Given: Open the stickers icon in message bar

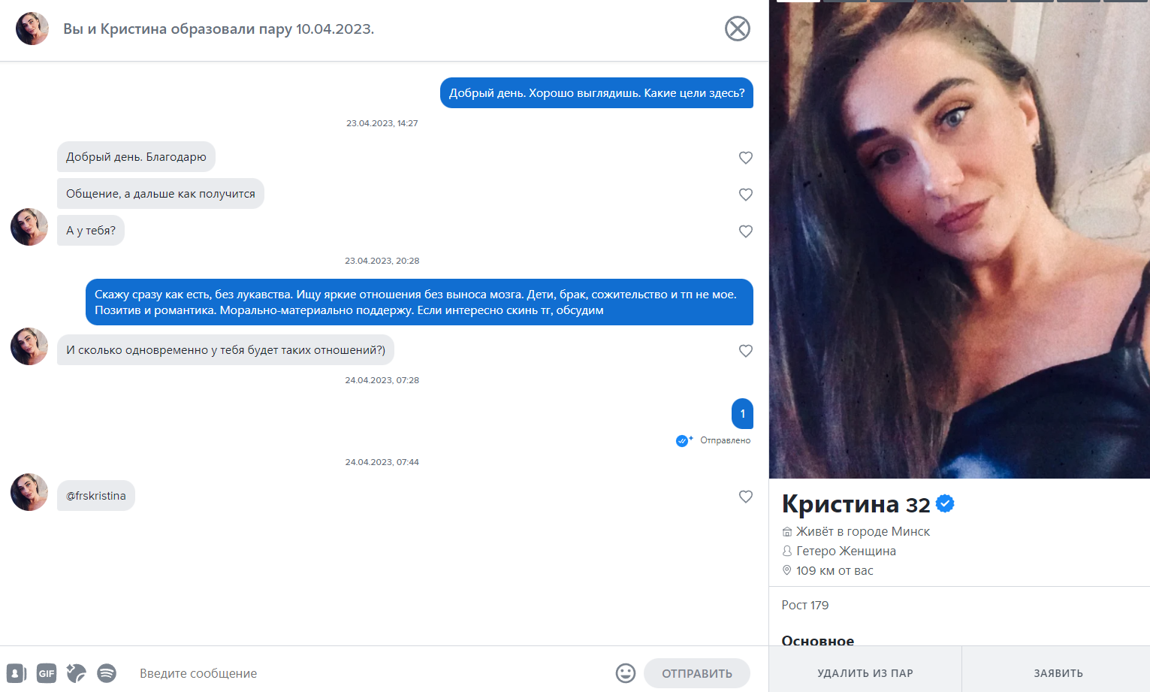Looking at the screenshot, I should pos(76,673).
